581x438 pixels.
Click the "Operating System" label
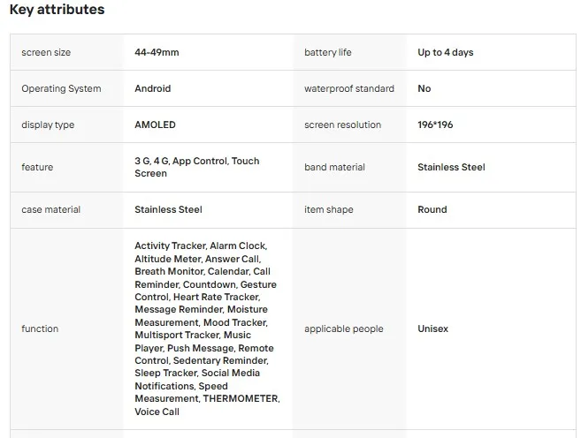coord(61,89)
